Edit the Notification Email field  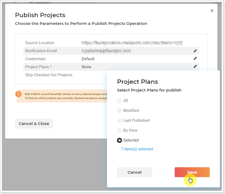coord(195,51)
